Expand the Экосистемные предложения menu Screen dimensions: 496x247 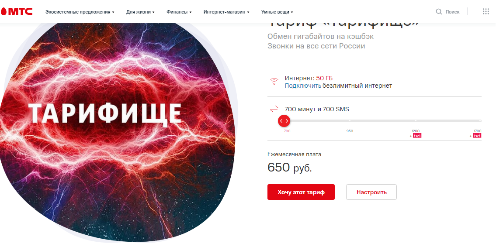(80, 12)
